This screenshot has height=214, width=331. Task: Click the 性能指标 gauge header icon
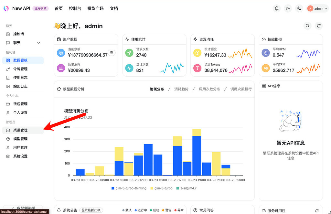[x=264, y=39]
